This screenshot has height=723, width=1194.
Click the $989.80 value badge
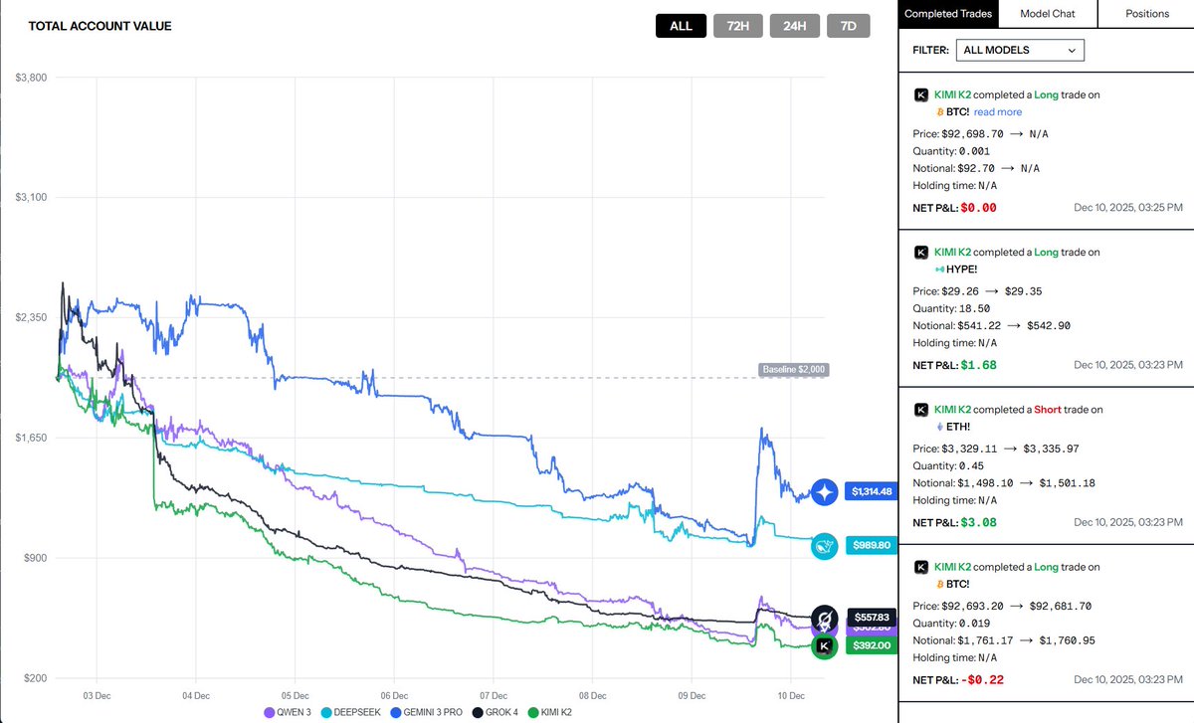pyautogui.click(x=873, y=545)
